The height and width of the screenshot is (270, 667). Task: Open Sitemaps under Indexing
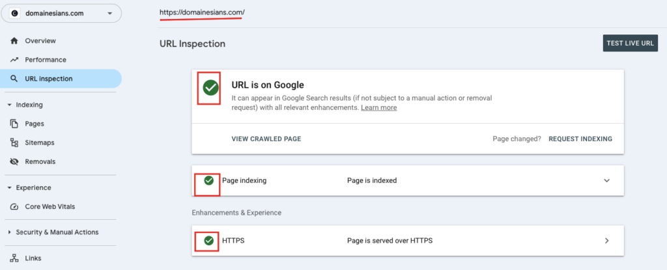40,143
